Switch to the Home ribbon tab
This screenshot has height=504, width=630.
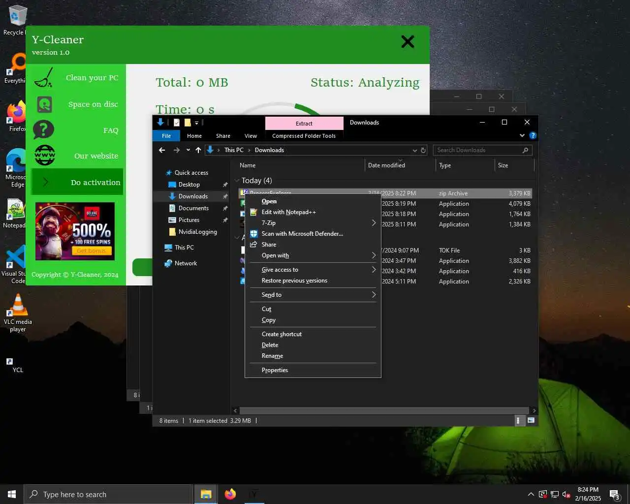(x=194, y=136)
